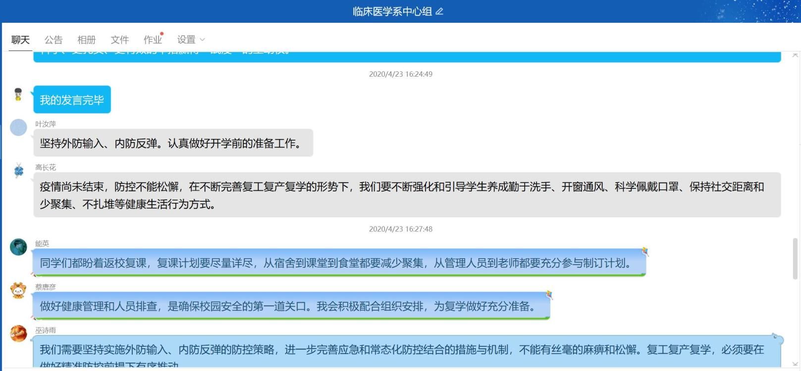Click own avatar beside 我的发言完毕 message
The height and width of the screenshot is (371, 801).
point(18,94)
